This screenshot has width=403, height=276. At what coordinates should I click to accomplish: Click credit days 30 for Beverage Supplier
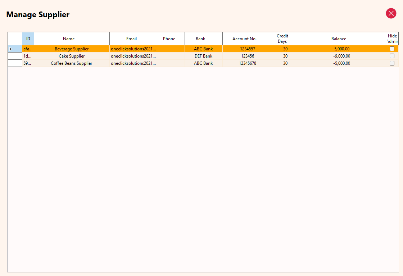[x=286, y=49]
